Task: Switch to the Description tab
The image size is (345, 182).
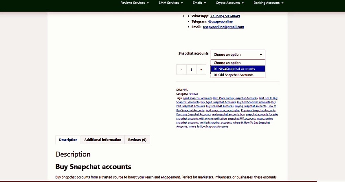Action: (x=68, y=140)
